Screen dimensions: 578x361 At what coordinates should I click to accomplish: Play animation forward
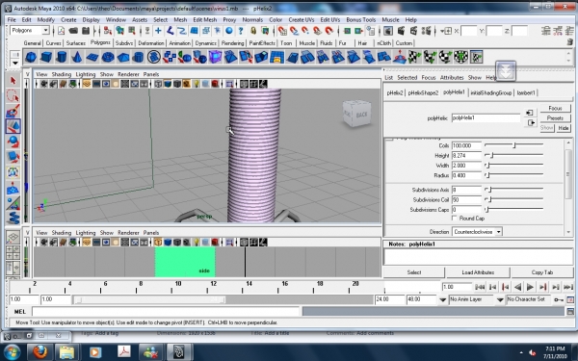(530, 287)
